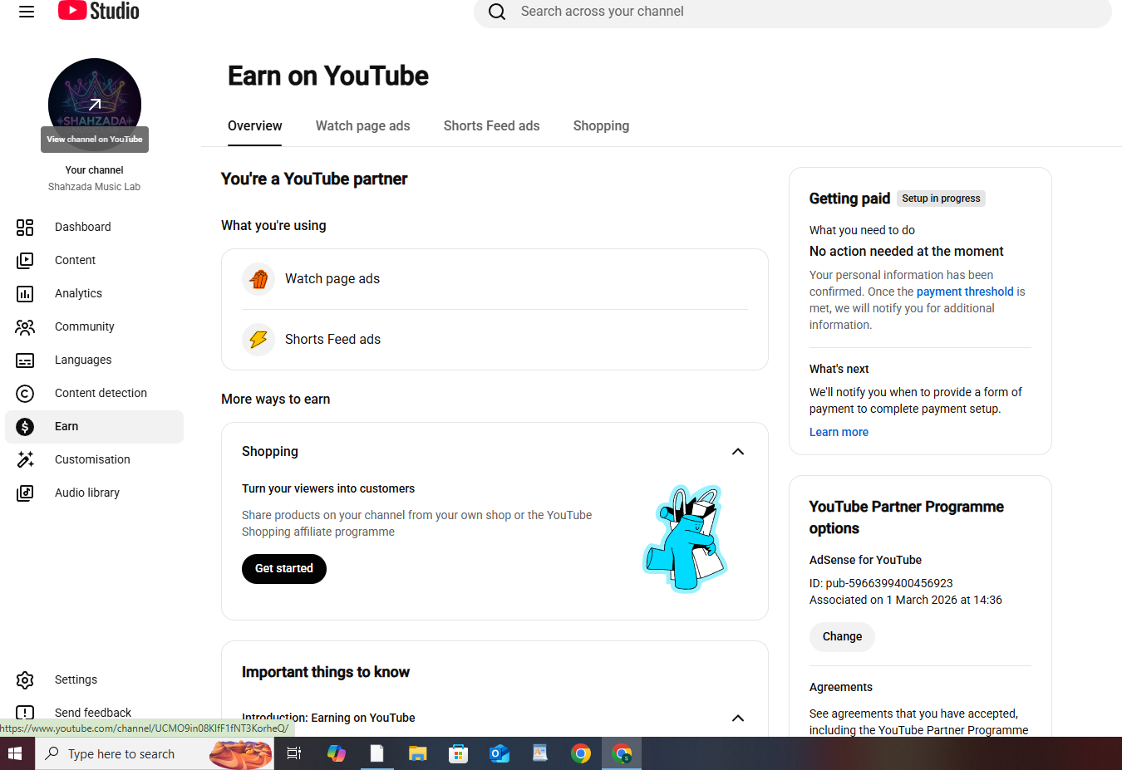
Task: Click the Shopping bags illustration
Action: click(x=686, y=538)
